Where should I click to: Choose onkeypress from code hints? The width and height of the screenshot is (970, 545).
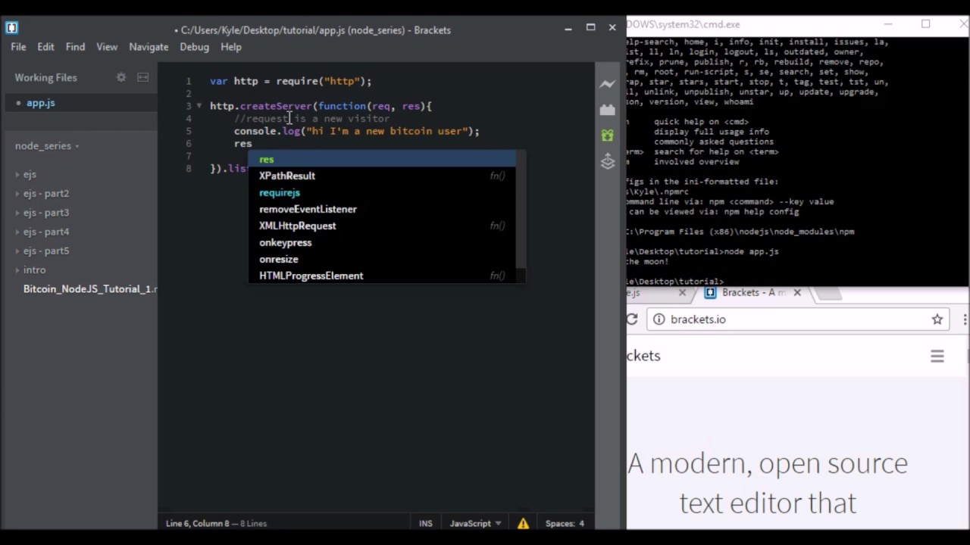(x=382, y=242)
